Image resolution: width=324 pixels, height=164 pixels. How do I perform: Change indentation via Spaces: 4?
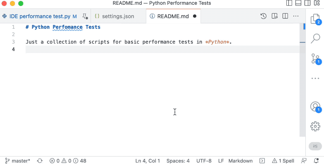tap(178, 161)
